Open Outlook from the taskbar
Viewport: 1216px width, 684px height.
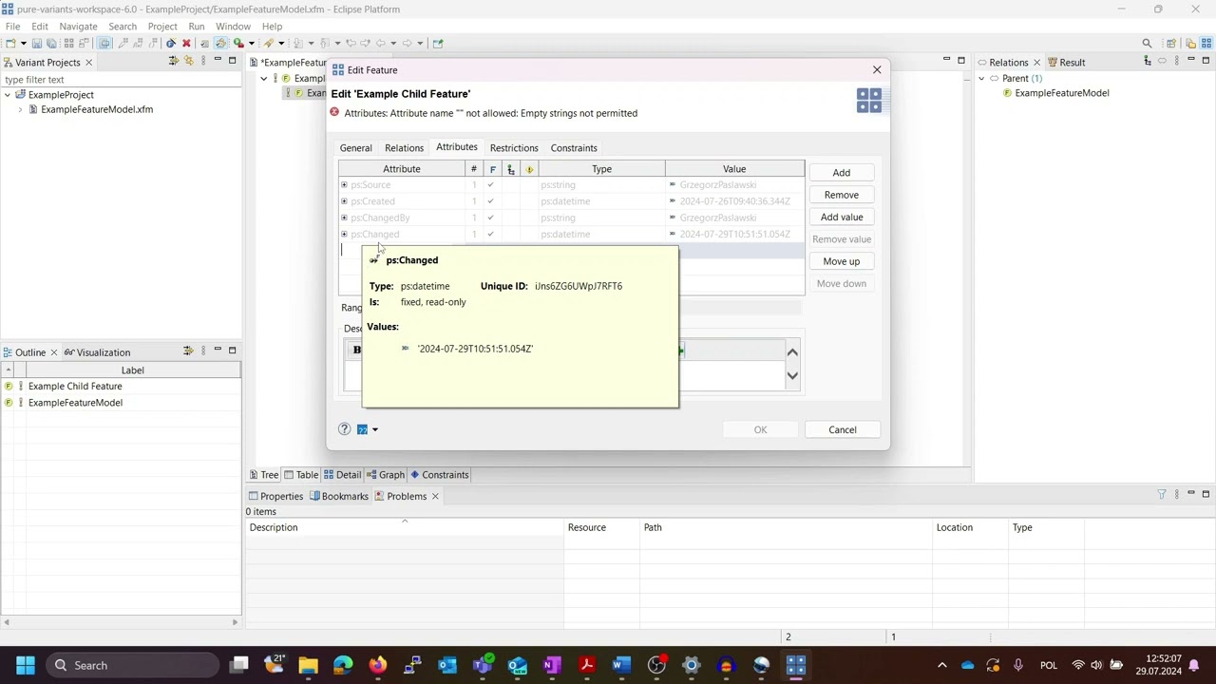447,665
